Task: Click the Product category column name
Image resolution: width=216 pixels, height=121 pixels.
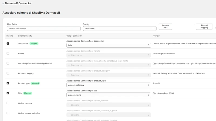Action: coord(26,73)
